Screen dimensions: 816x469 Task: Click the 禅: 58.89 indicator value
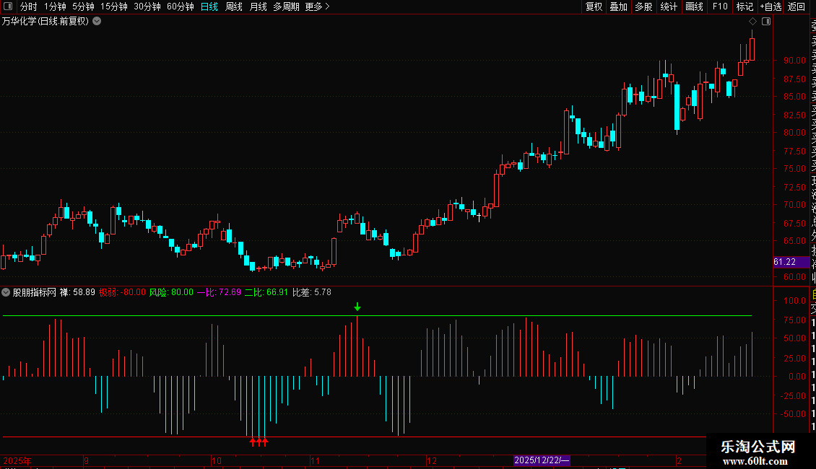77,292
